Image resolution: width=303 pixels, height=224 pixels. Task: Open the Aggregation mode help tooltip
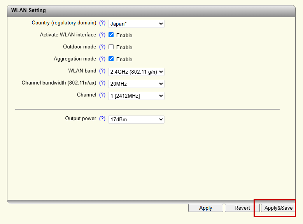pos(102,59)
